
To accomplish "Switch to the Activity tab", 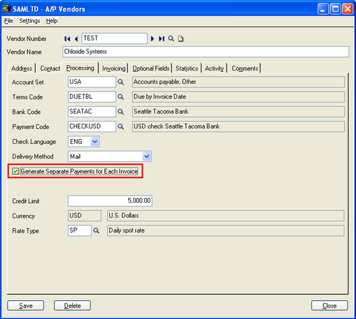I will (214, 69).
